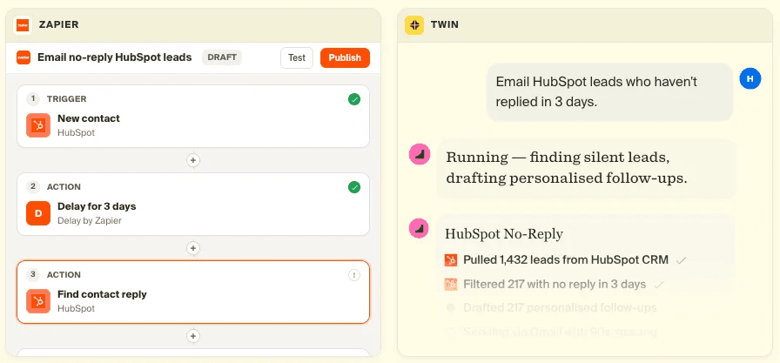Click the HubSpot icon on Find contact reply
Image resolution: width=780 pixels, height=363 pixels.
(x=38, y=301)
